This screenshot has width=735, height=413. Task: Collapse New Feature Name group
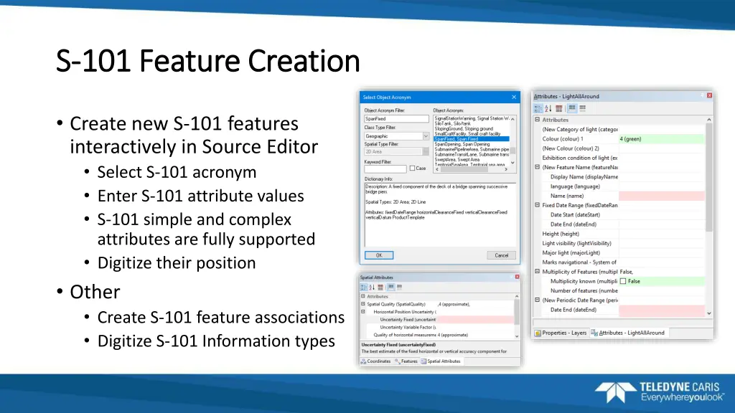point(538,166)
